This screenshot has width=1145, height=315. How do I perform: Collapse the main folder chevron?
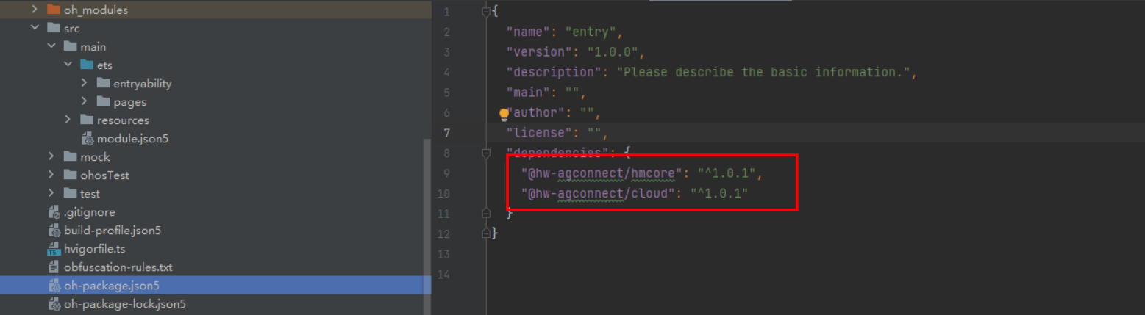(51, 47)
